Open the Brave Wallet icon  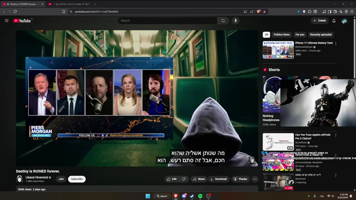click(335, 12)
